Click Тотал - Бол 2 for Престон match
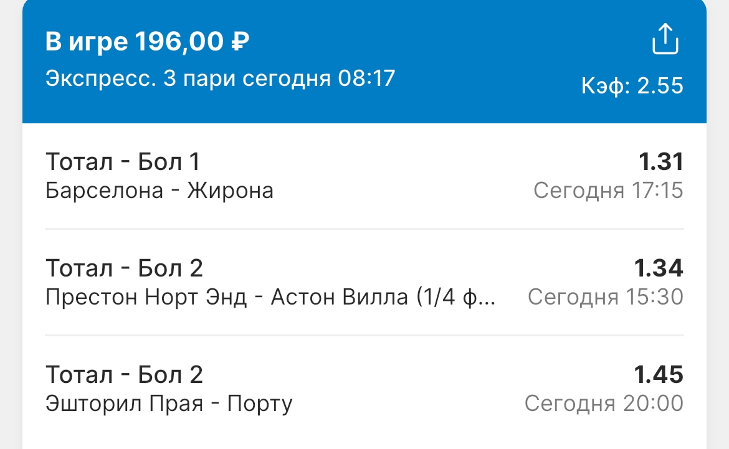The image size is (729, 449). click(124, 268)
